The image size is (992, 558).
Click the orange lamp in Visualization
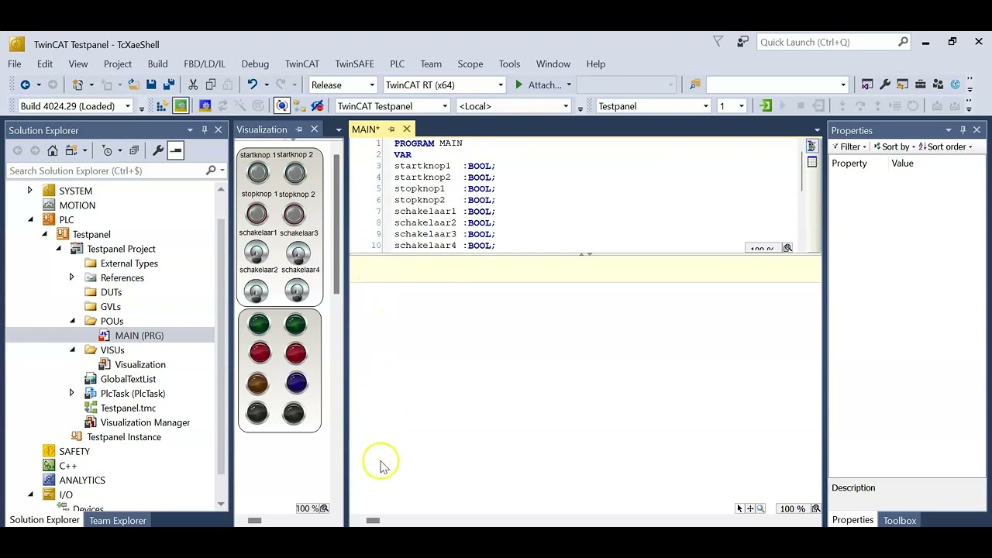(258, 383)
